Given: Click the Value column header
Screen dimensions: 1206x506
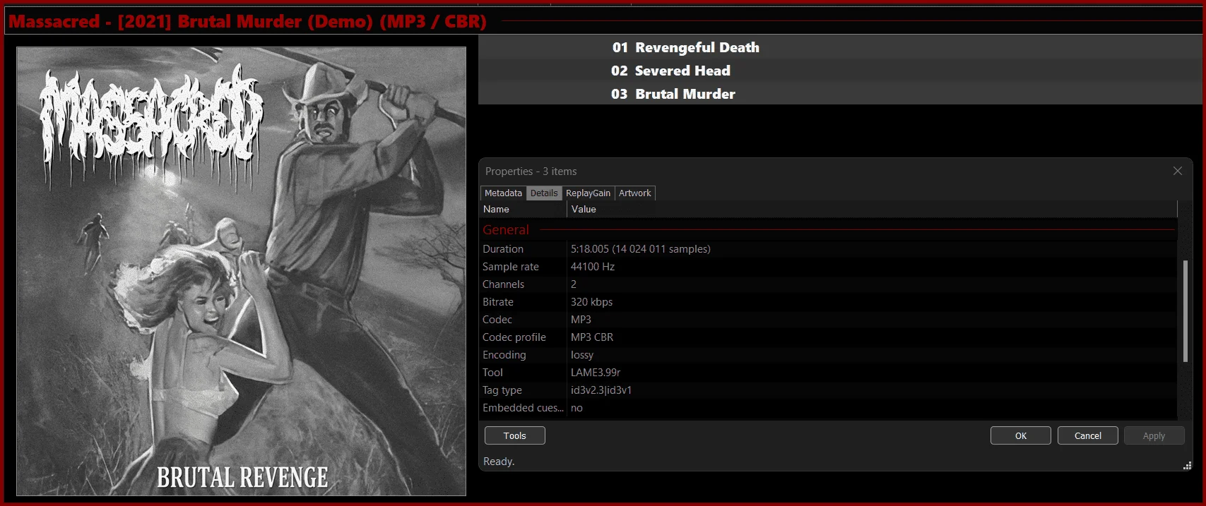Looking at the screenshot, I should click(x=873, y=209).
